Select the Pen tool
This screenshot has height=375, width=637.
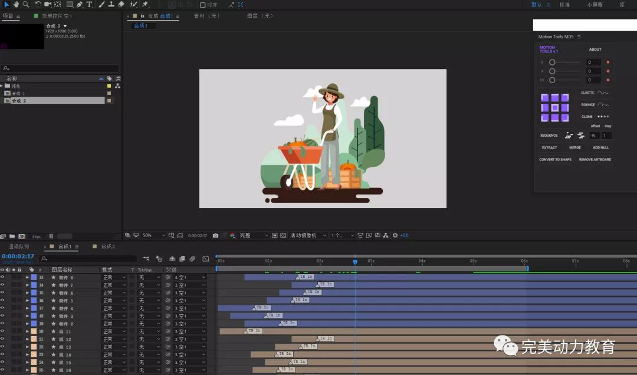pyautogui.click(x=80, y=4)
